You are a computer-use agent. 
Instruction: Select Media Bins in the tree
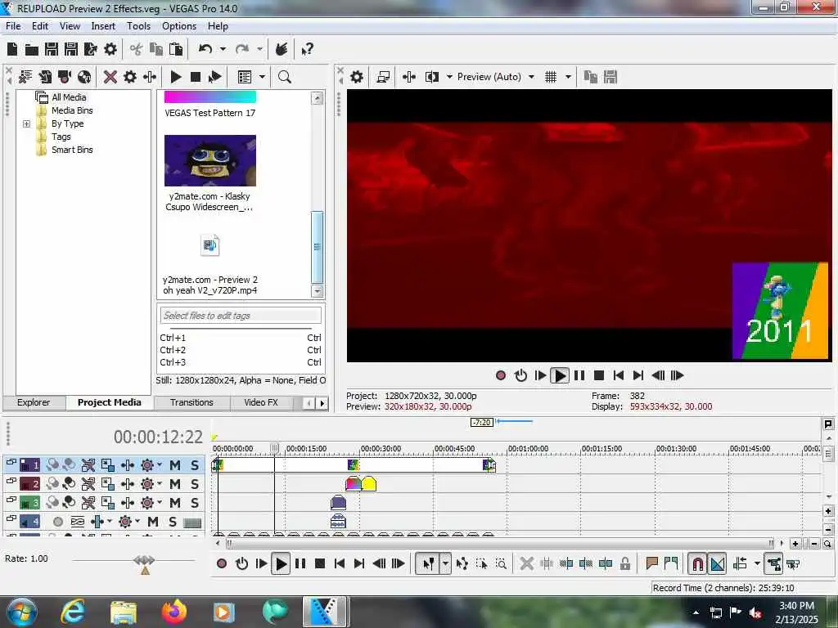pos(72,110)
